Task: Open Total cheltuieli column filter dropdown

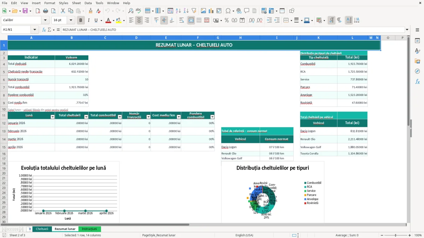Action: click(86, 117)
